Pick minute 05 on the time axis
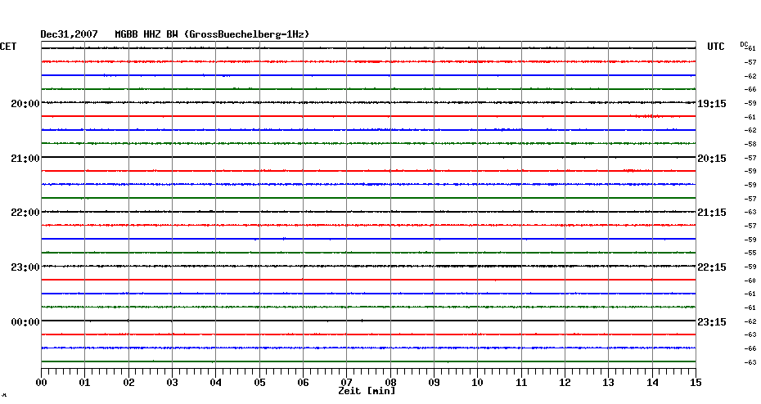This screenshot has width=761, height=404. click(259, 383)
